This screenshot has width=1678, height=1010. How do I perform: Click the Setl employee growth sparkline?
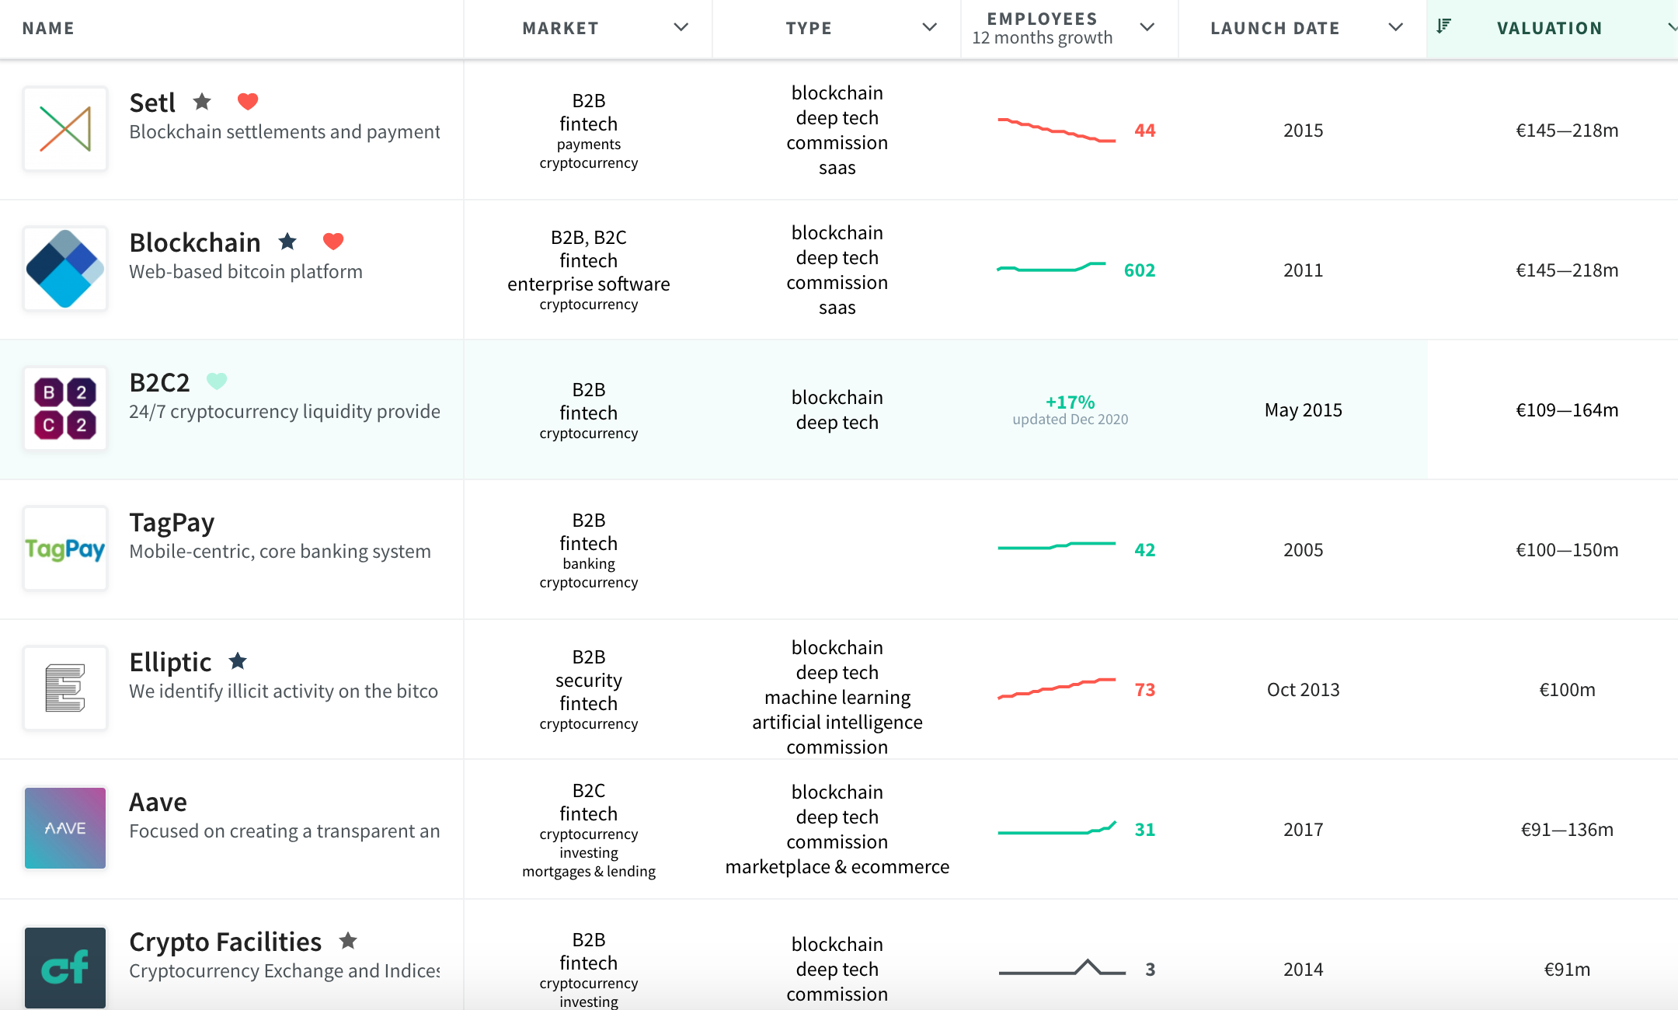(1057, 130)
